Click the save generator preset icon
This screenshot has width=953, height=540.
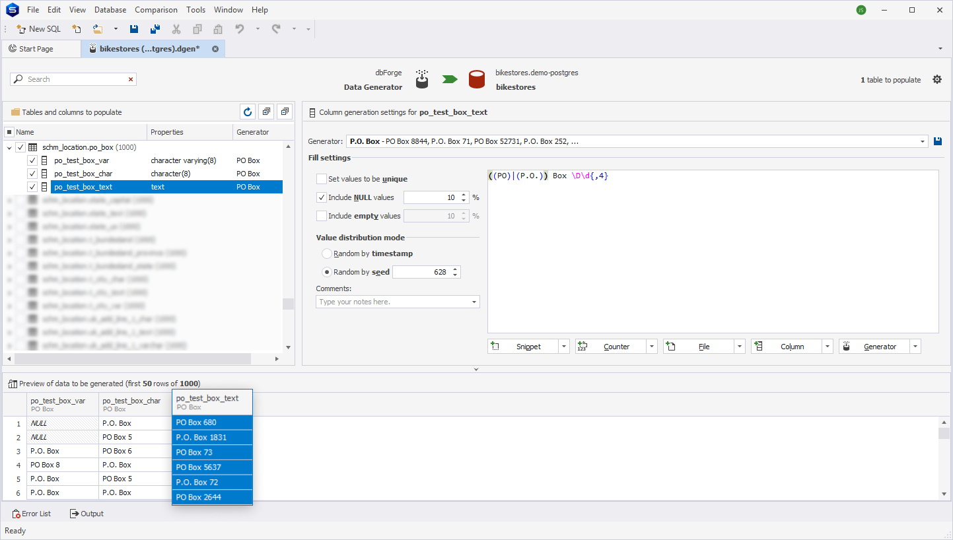(938, 141)
